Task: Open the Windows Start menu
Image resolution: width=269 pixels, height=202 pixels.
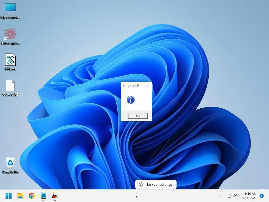Action: pos(8,196)
